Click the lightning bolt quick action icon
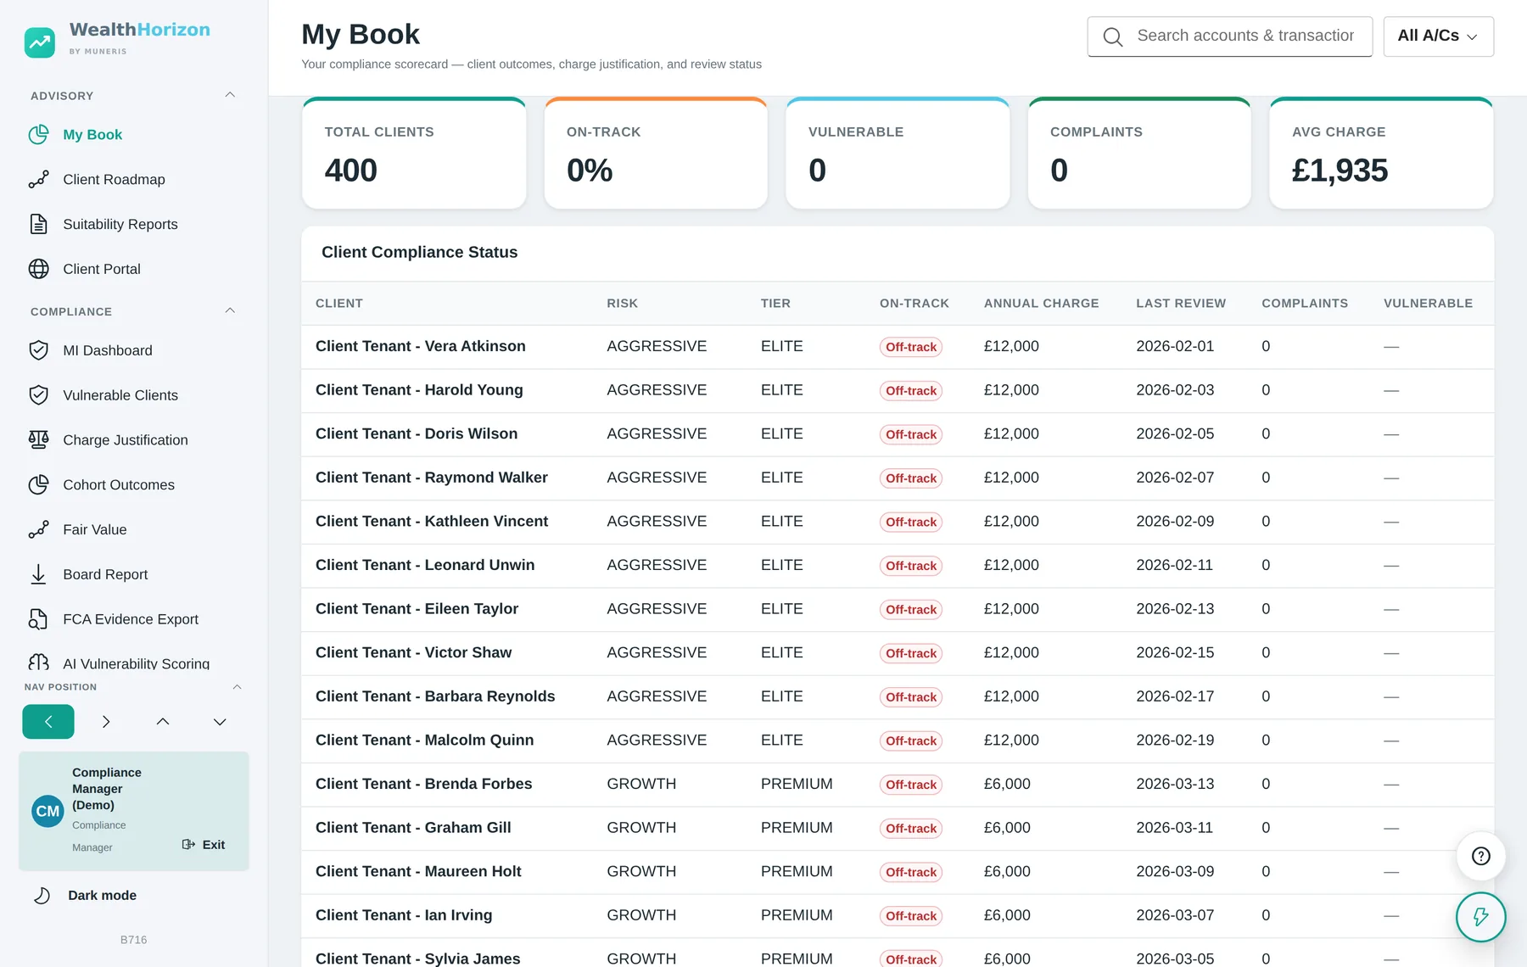Screen dimensions: 1527x967 point(1480,917)
